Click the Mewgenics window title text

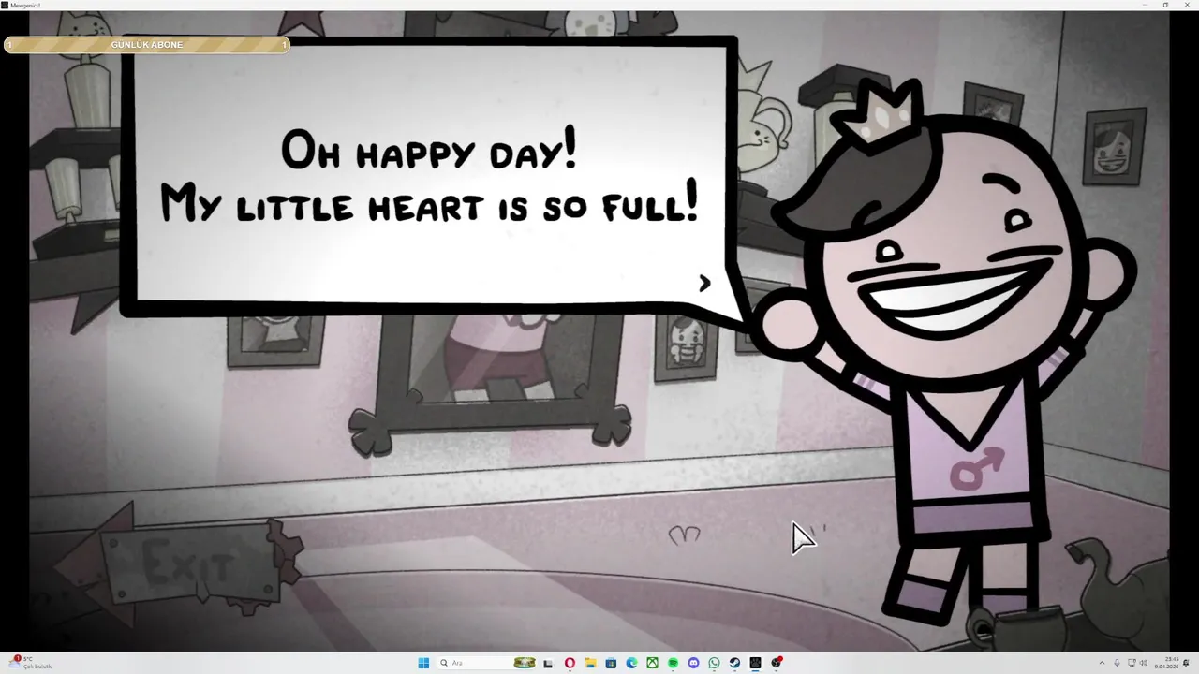pos(25,5)
